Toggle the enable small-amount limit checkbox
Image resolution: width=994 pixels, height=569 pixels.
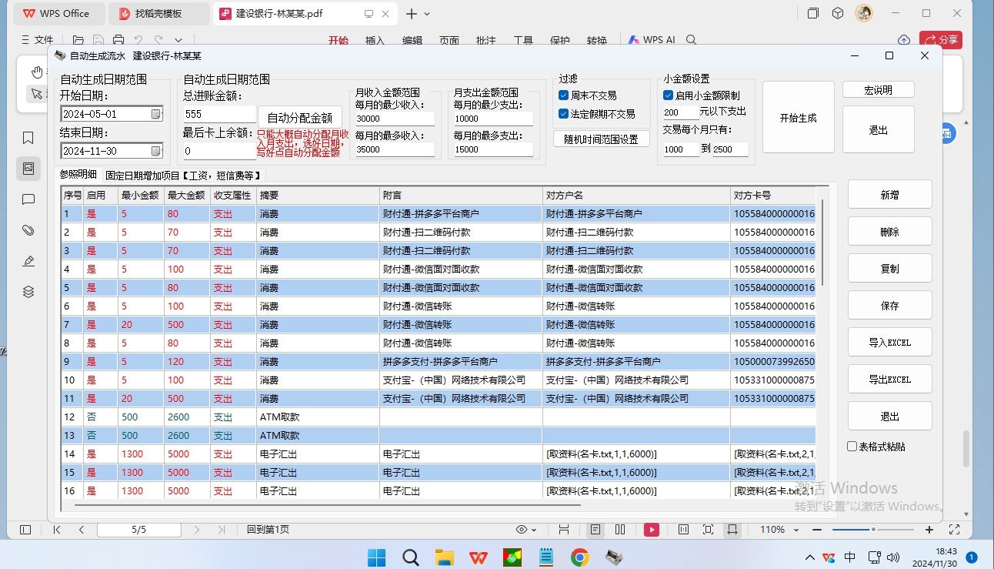coord(668,95)
